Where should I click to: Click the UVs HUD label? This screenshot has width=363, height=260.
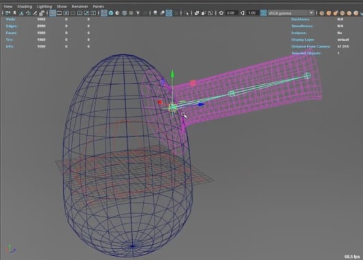pyautogui.click(x=10, y=46)
